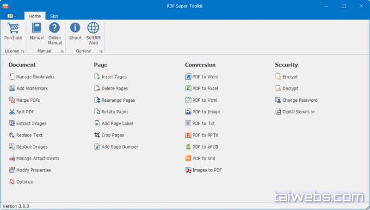Click the Purchase shopping cart icon
370x210 pixels.
tap(13, 28)
